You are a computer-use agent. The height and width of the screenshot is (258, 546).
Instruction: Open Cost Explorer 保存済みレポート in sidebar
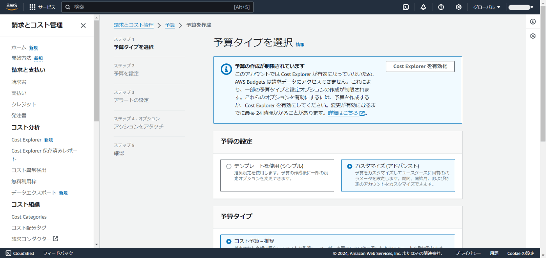click(44, 155)
